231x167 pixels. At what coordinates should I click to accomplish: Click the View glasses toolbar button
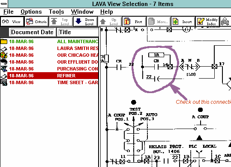[12, 22]
